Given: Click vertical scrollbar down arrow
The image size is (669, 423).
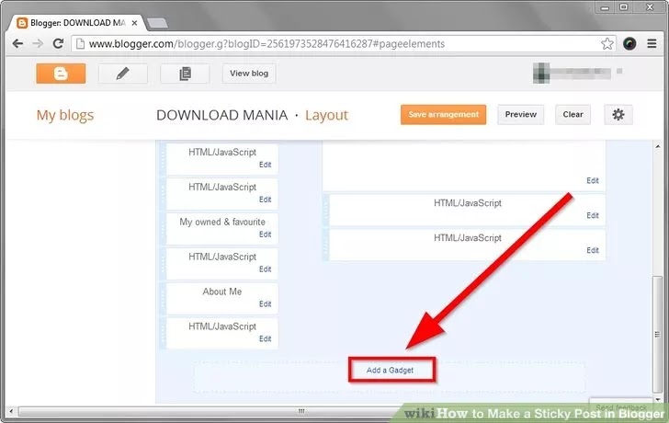Looking at the screenshot, I should pyautogui.click(x=657, y=399).
